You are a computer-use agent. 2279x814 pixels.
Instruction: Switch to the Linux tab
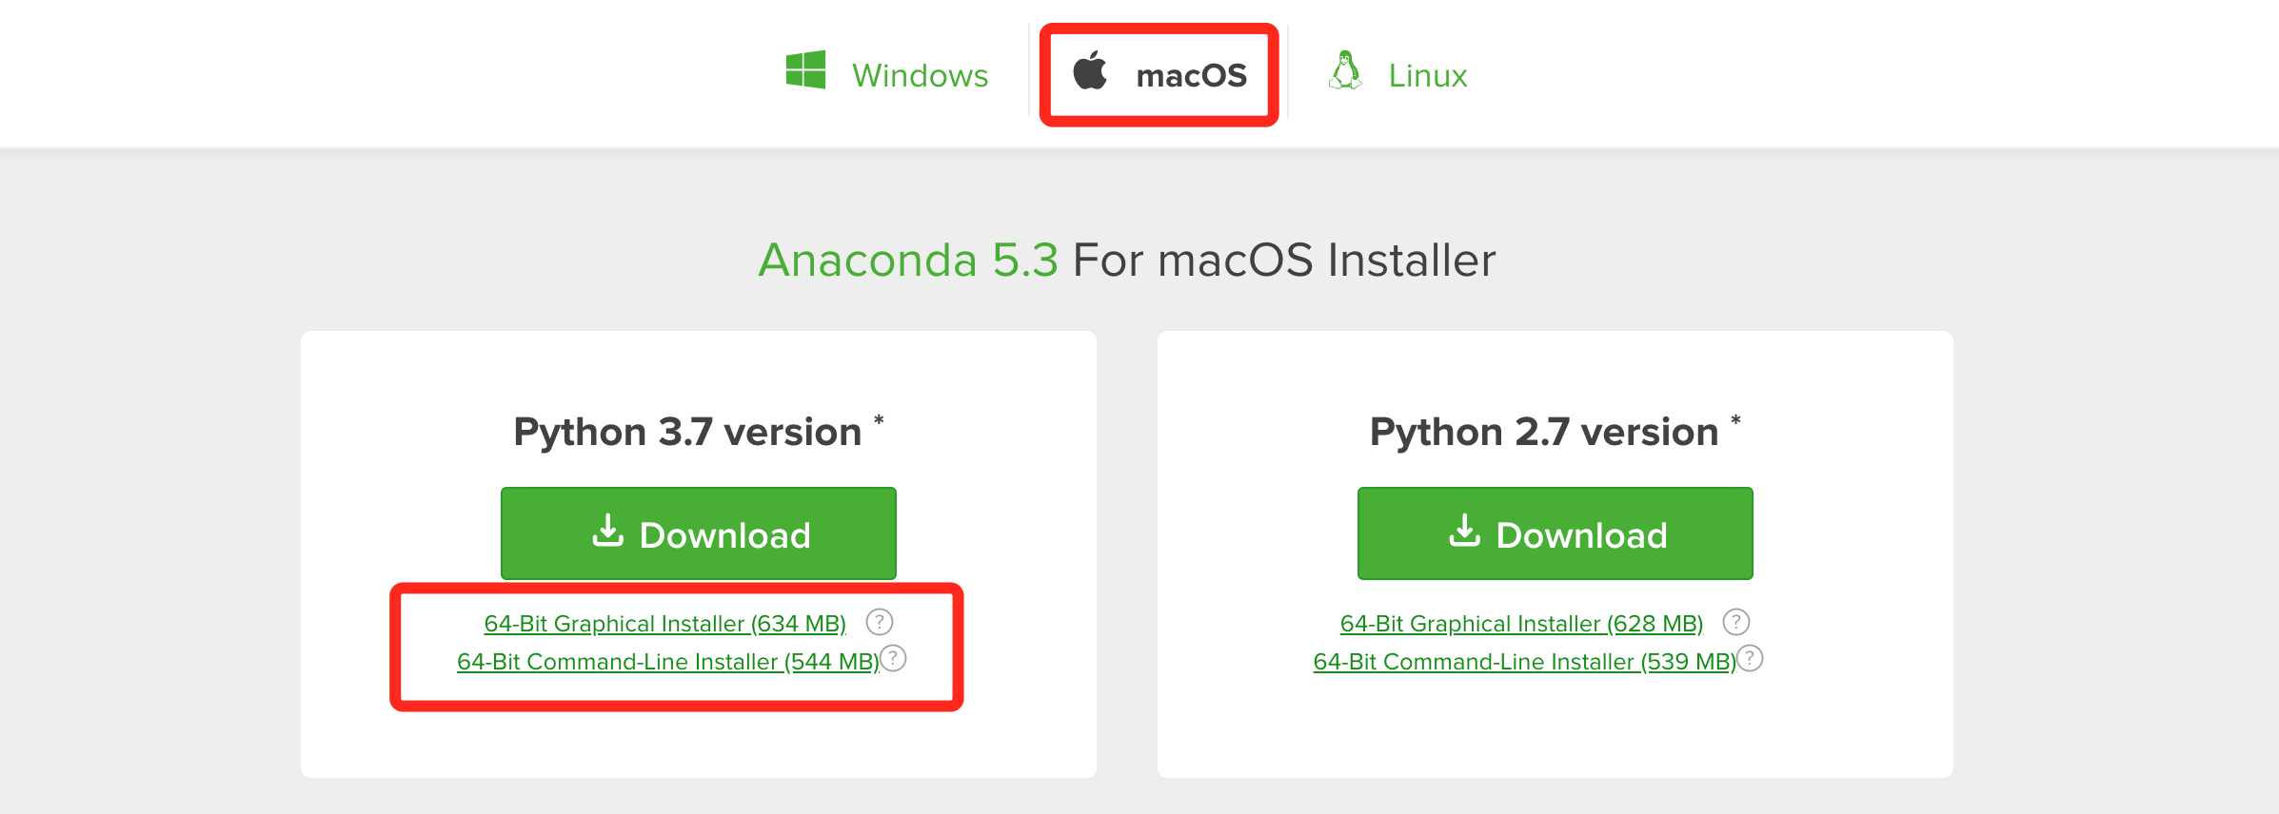point(1426,74)
